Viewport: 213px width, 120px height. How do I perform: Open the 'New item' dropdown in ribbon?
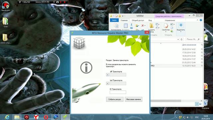point(157,24)
